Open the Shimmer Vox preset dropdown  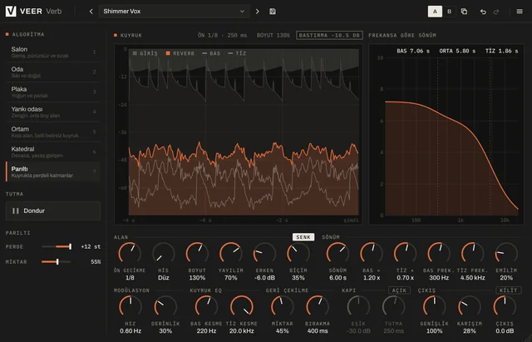pos(175,11)
